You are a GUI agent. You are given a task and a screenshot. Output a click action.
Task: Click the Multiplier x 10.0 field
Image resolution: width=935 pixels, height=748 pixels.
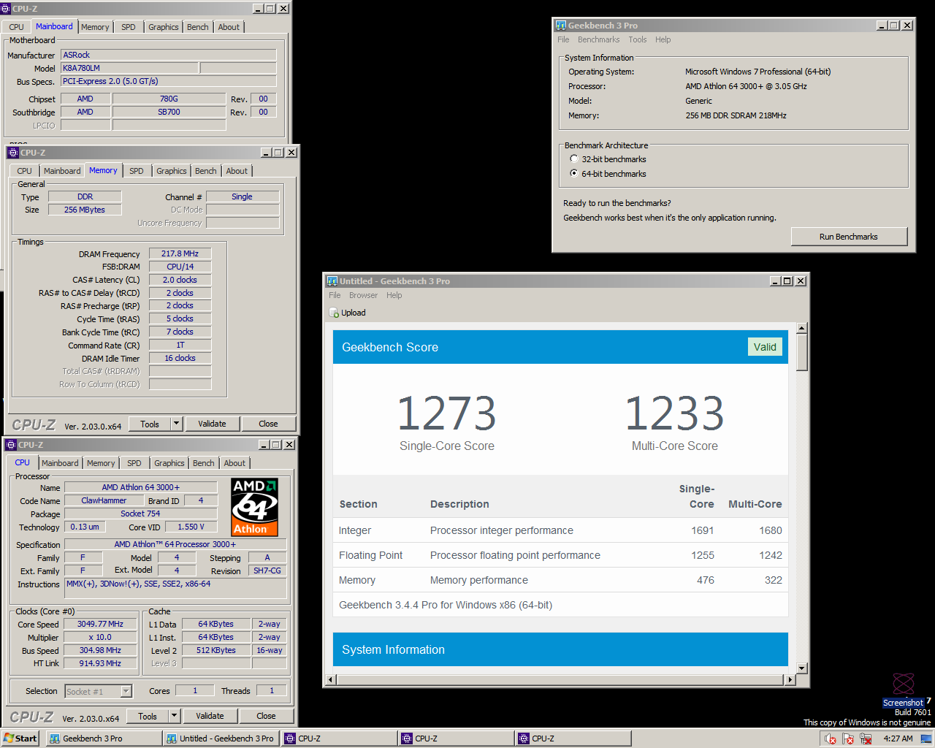click(100, 637)
